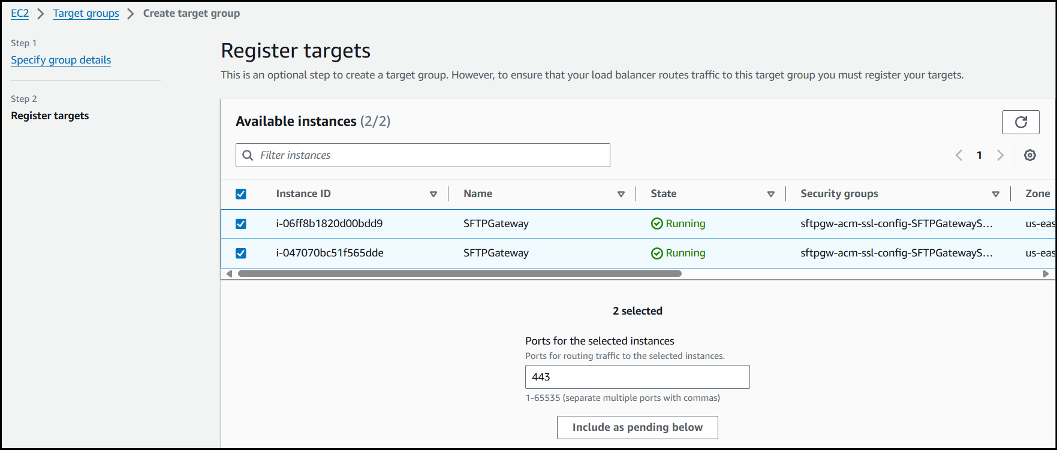The image size is (1057, 450).
Task: Click the horizontal table scrollbar
Action: coord(459,274)
